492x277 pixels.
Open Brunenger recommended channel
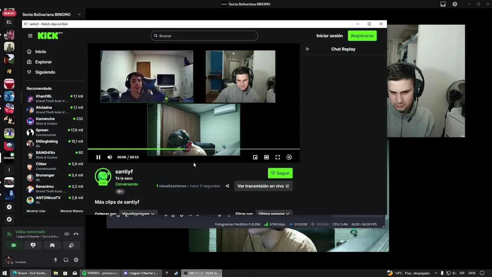tap(55, 177)
